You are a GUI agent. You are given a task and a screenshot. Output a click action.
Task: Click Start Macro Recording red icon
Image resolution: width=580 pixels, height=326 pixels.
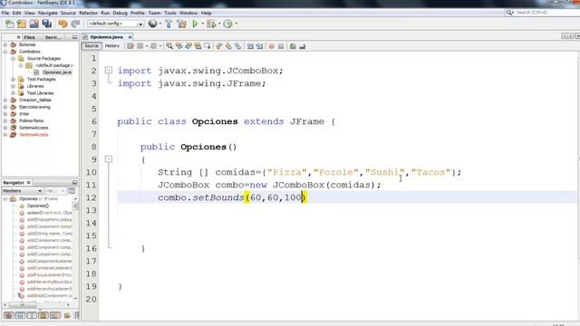(x=272, y=46)
